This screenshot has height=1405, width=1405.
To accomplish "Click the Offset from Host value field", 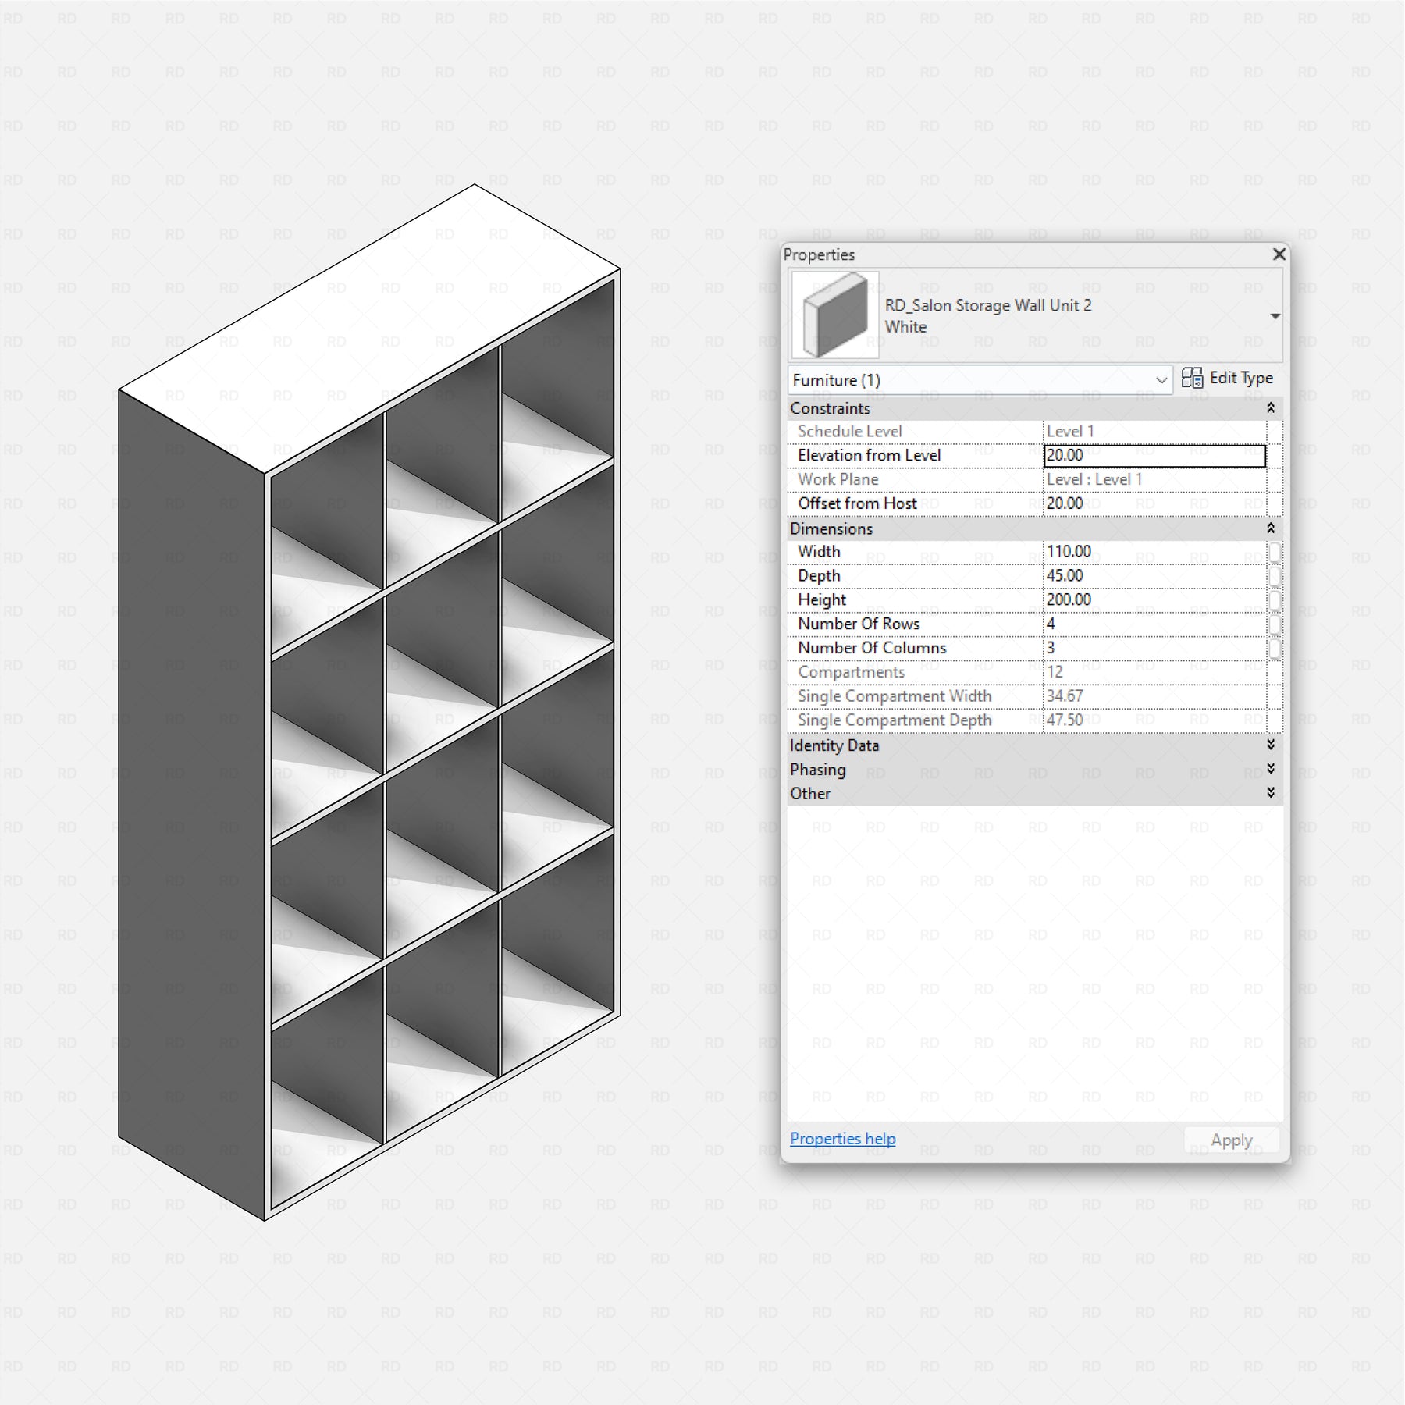I will (1154, 504).
